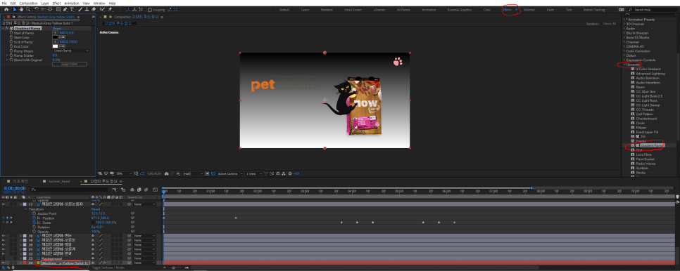Viewport: 680px width, 271px height.
Task: Hide layer 20 with its eye icon
Action: pos(4,244)
